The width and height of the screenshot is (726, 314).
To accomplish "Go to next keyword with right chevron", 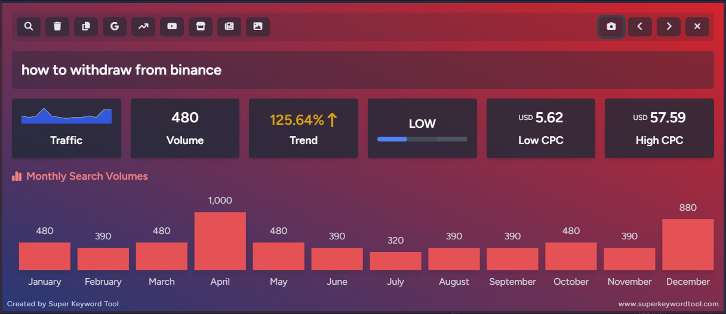I will pyautogui.click(x=669, y=27).
